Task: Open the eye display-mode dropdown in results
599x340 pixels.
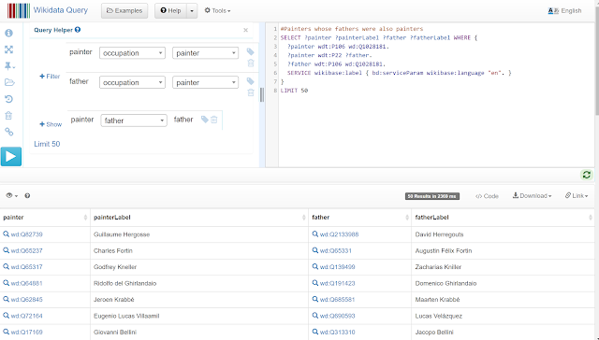Action: tap(12, 195)
